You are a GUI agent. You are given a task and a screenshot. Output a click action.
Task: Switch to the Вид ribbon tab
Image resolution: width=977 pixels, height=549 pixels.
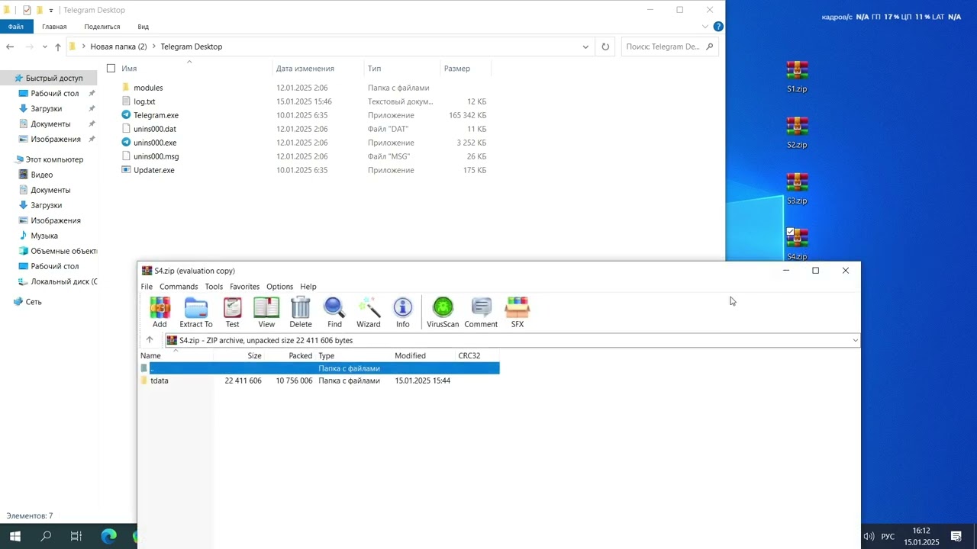coord(143,27)
